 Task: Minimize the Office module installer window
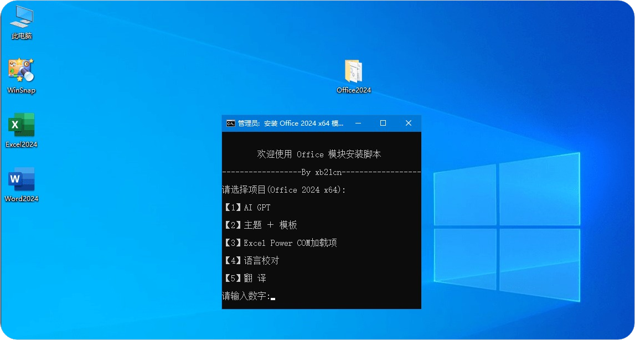[357, 123]
